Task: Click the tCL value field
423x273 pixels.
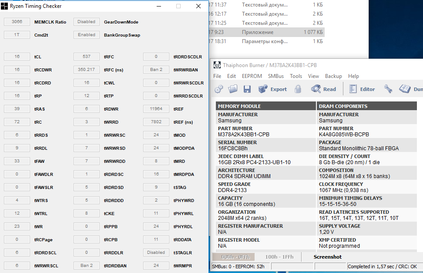Action: tap(17, 57)
